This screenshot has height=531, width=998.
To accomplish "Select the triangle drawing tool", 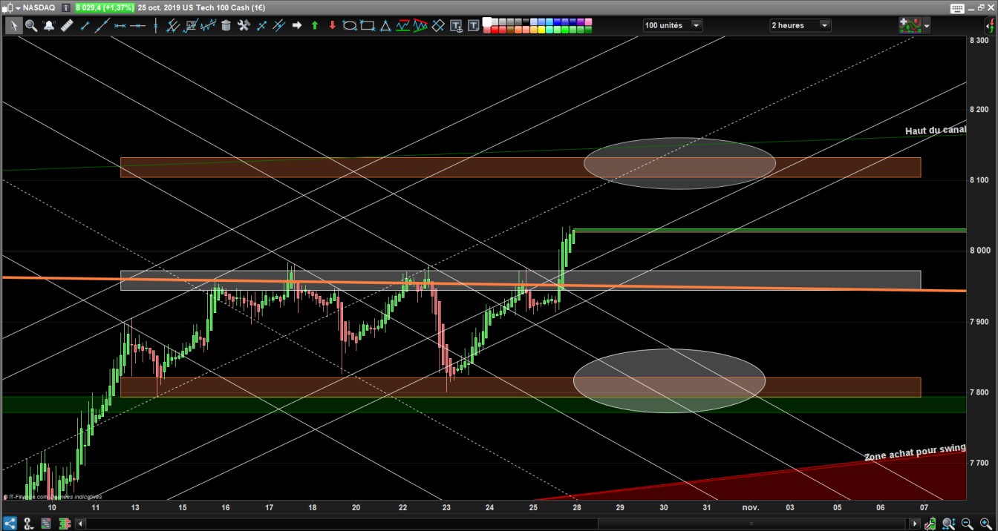I will [x=385, y=25].
